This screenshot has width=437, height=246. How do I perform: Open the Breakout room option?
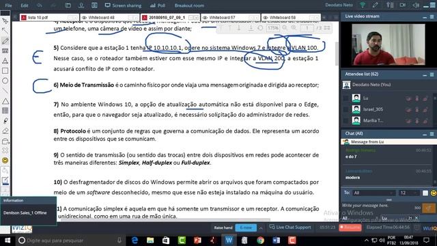[189, 5]
